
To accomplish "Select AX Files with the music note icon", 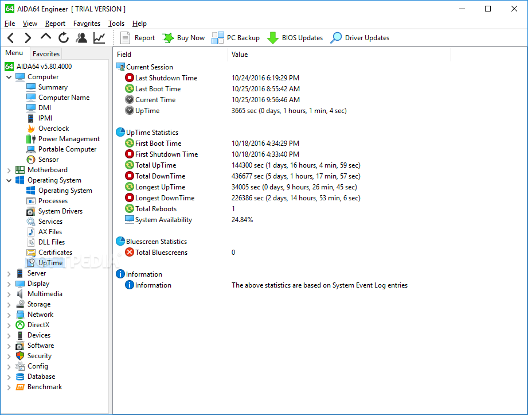I will tap(44, 232).
